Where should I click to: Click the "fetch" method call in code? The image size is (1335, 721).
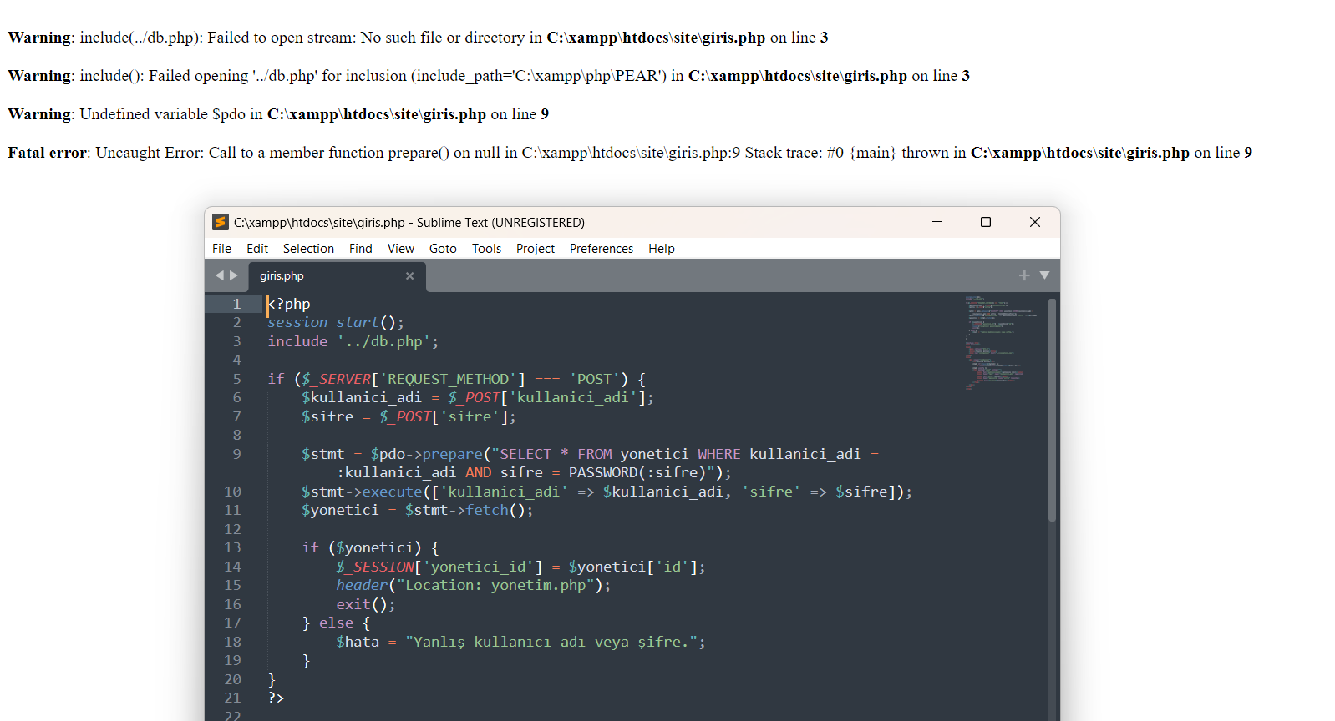487,510
